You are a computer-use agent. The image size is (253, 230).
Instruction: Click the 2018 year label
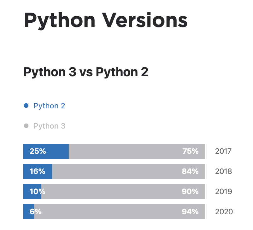coord(223,171)
